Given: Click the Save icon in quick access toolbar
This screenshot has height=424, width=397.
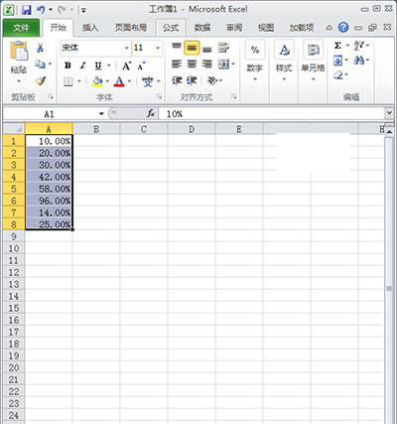Looking at the screenshot, I should coord(26,10).
